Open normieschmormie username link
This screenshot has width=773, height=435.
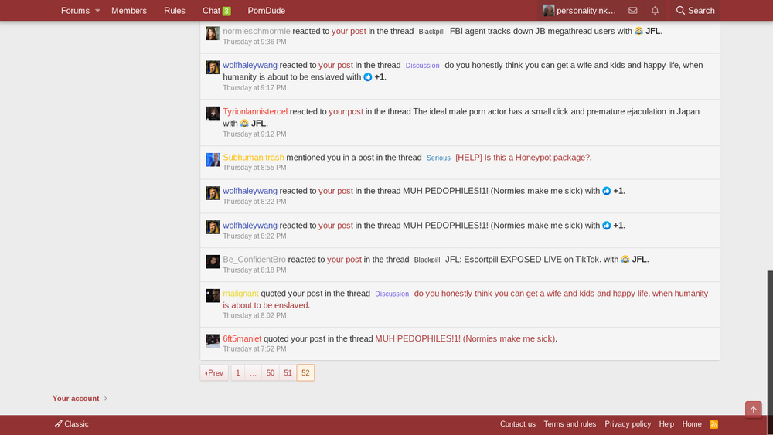[257, 31]
